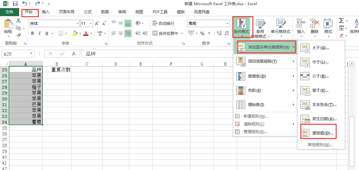Image resolution: width=359 pixels, height=170 pixels.
Task: Click the Name Box showing A25
Action: point(18,54)
